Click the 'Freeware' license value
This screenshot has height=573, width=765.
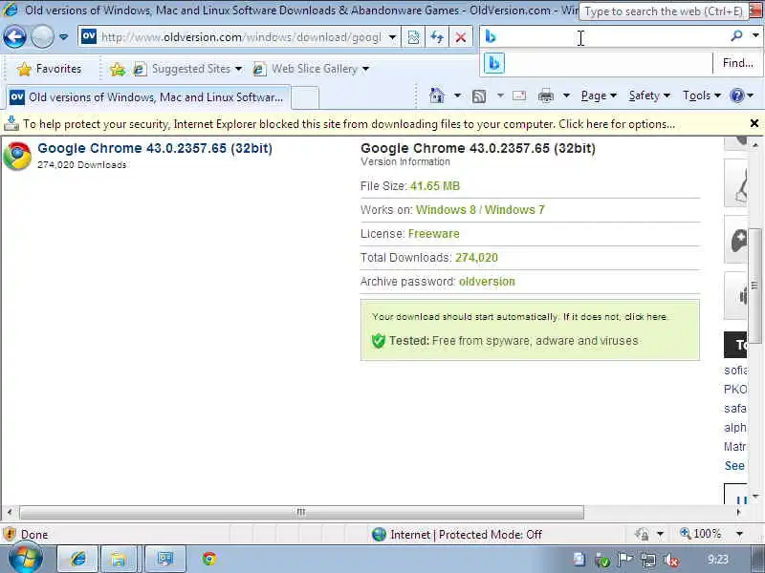(434, 234)
